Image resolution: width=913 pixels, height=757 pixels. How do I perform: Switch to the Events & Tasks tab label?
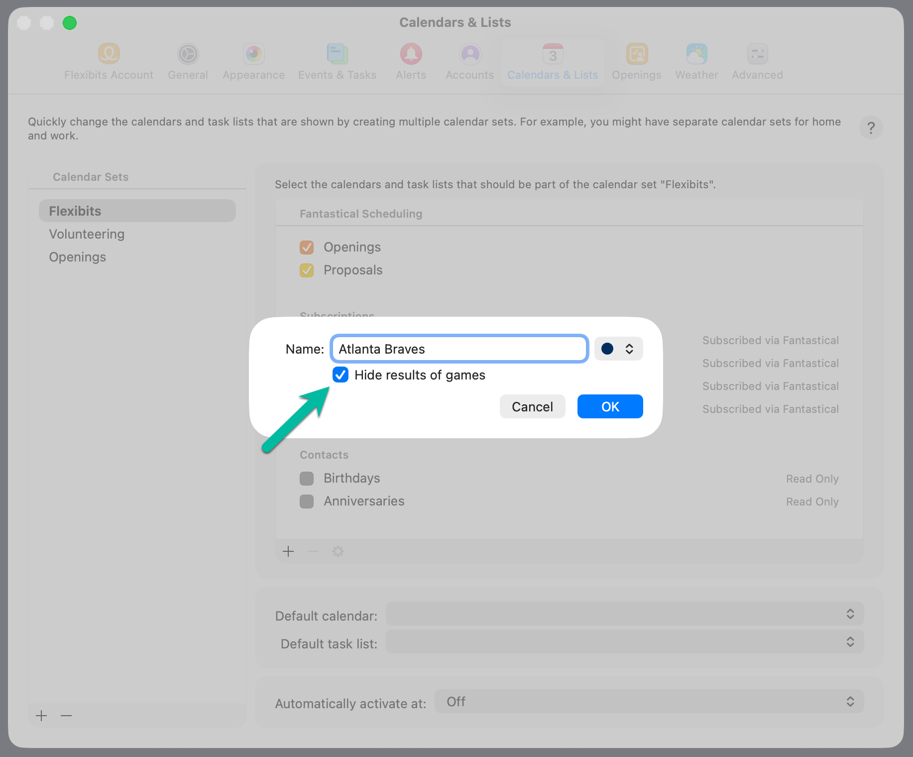(x=338, y=75)
